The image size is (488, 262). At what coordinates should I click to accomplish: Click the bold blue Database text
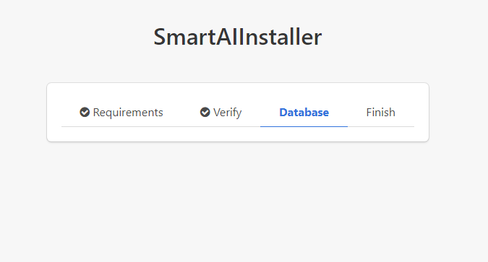(x=304, y=112)
